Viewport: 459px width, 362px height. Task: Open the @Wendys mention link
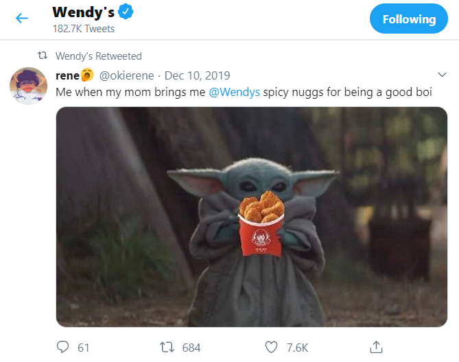235,92
